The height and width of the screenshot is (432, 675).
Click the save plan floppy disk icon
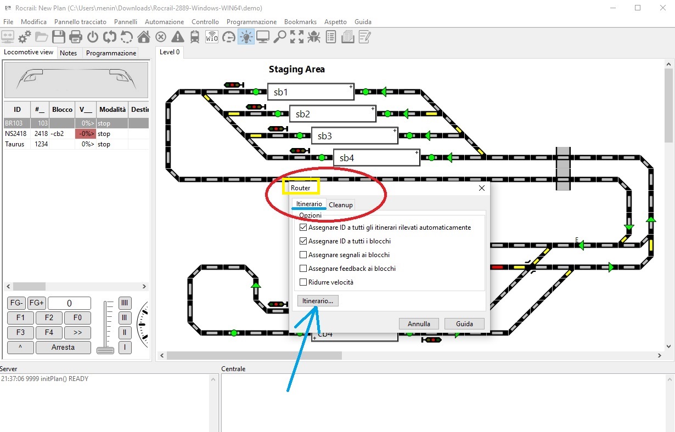pos(59,37)
